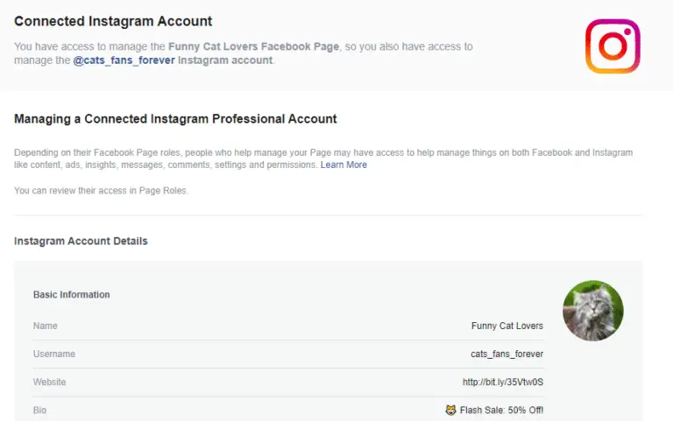Select the bio text Flash Sale: 50% Off!
Screen dimensions: 673x421
(501, 410)
